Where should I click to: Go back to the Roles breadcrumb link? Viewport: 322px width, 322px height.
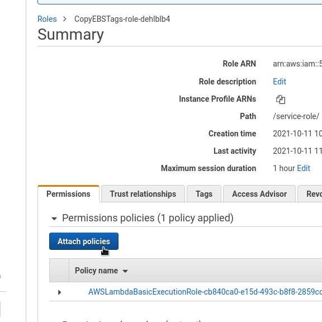(x=47, y=19)
